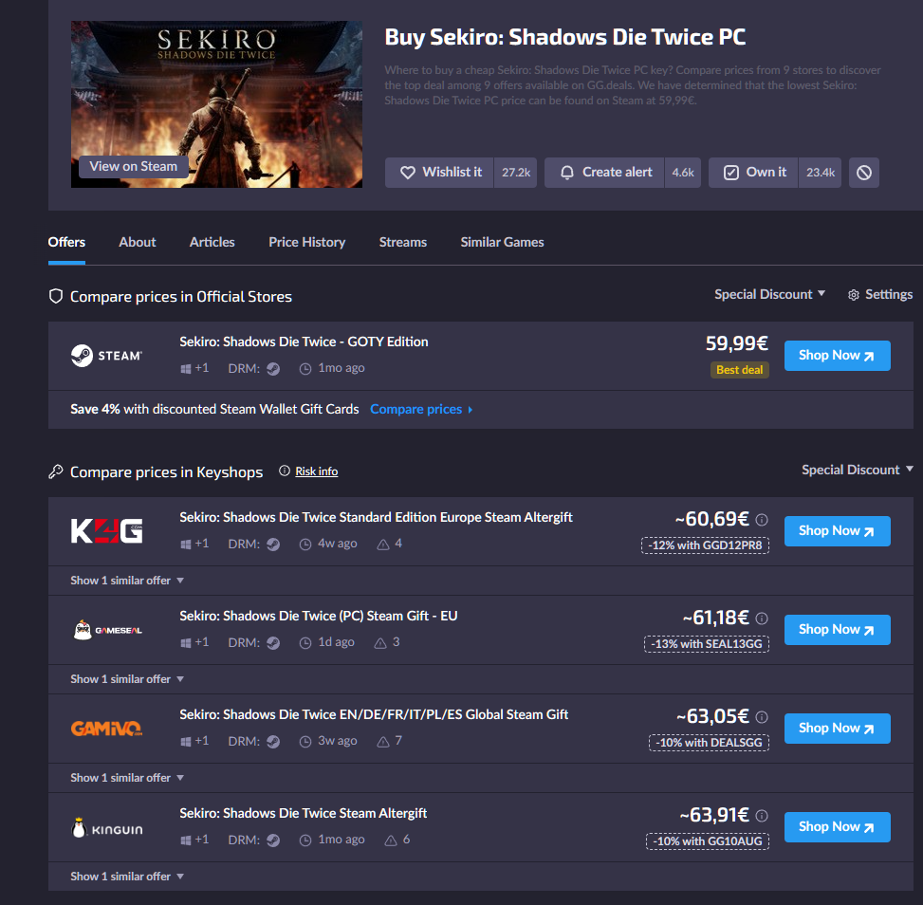Screen dimensions: 923x905
Task: Click Steam DRM icon in K4G offer row
Action: pos(273,545)
